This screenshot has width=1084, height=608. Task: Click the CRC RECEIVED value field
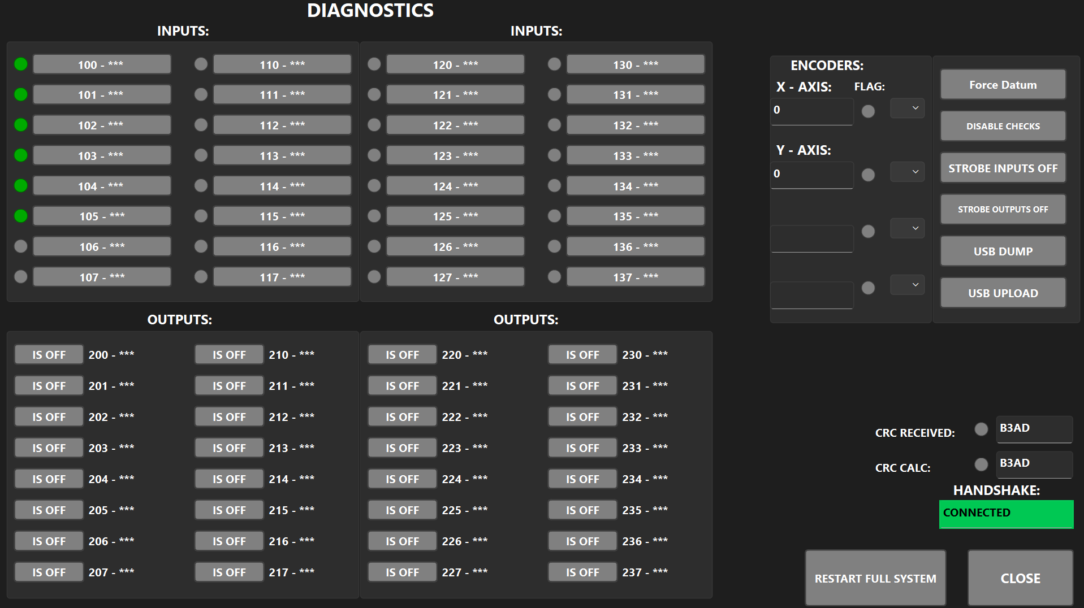pyautogui.click(x=1034, y=429)
